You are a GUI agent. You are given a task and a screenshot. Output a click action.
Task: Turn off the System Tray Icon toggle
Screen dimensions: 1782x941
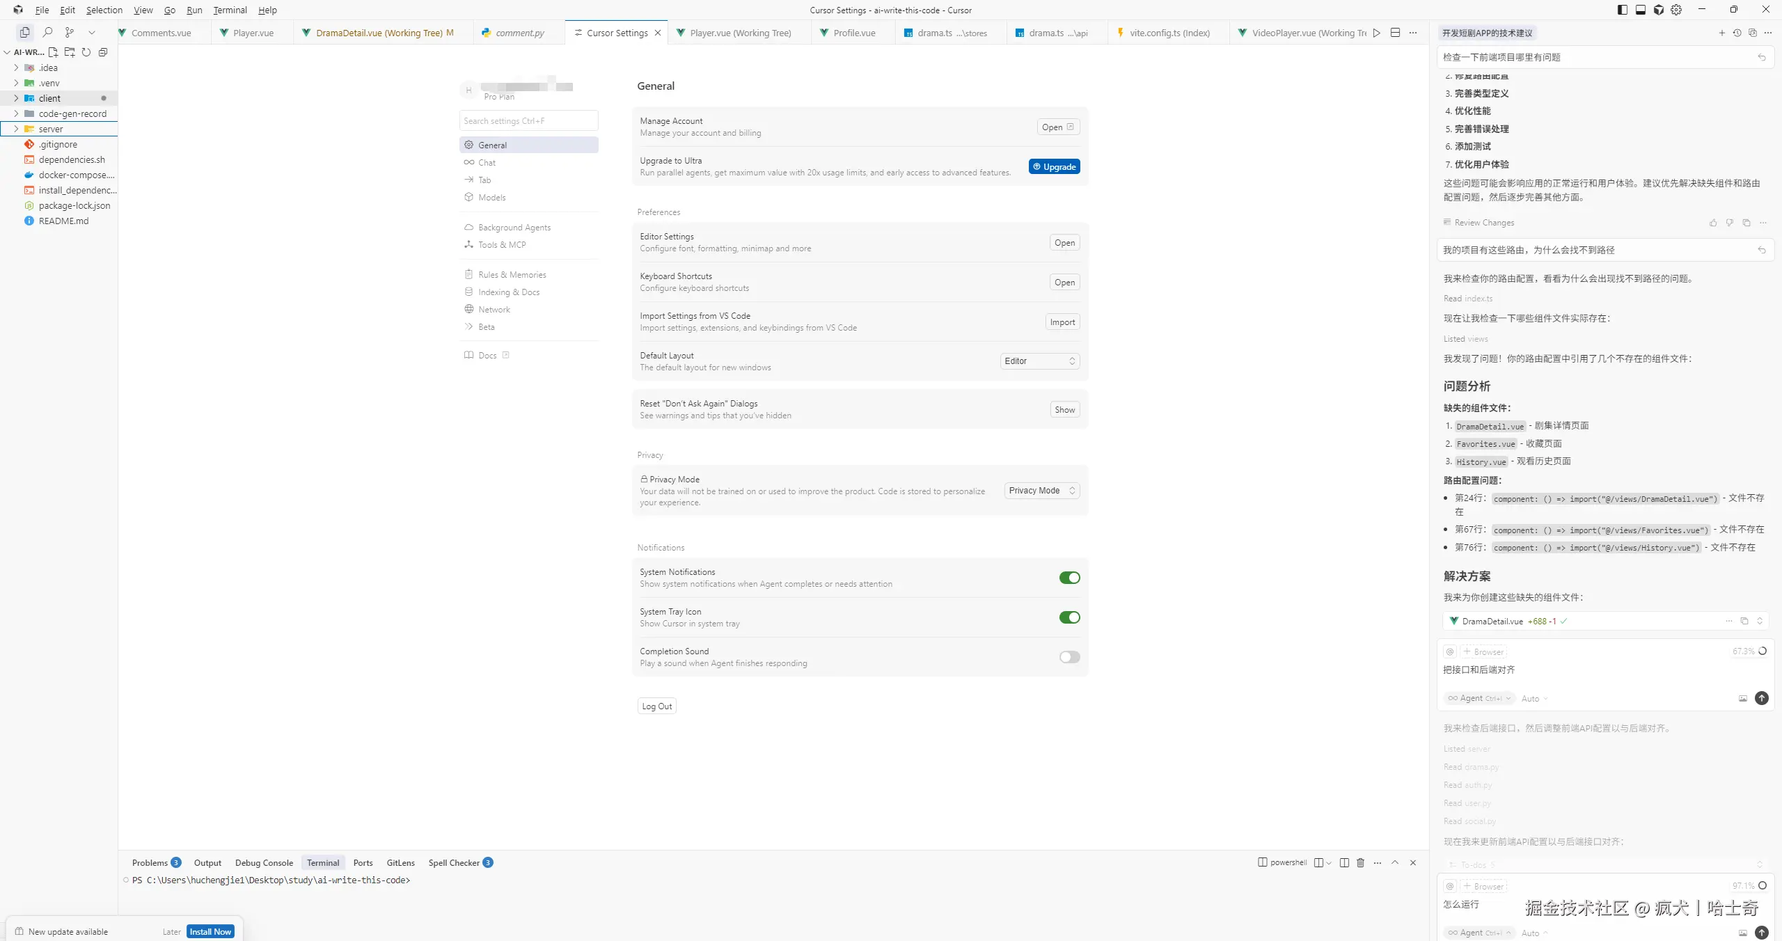coord(1069,617)
